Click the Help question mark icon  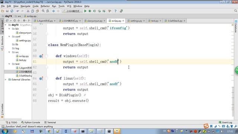(115, 11)
